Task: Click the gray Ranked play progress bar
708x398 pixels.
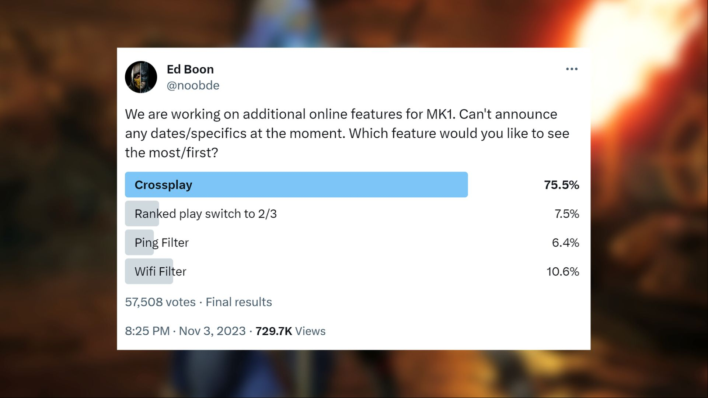Action: tap(142, 214)
